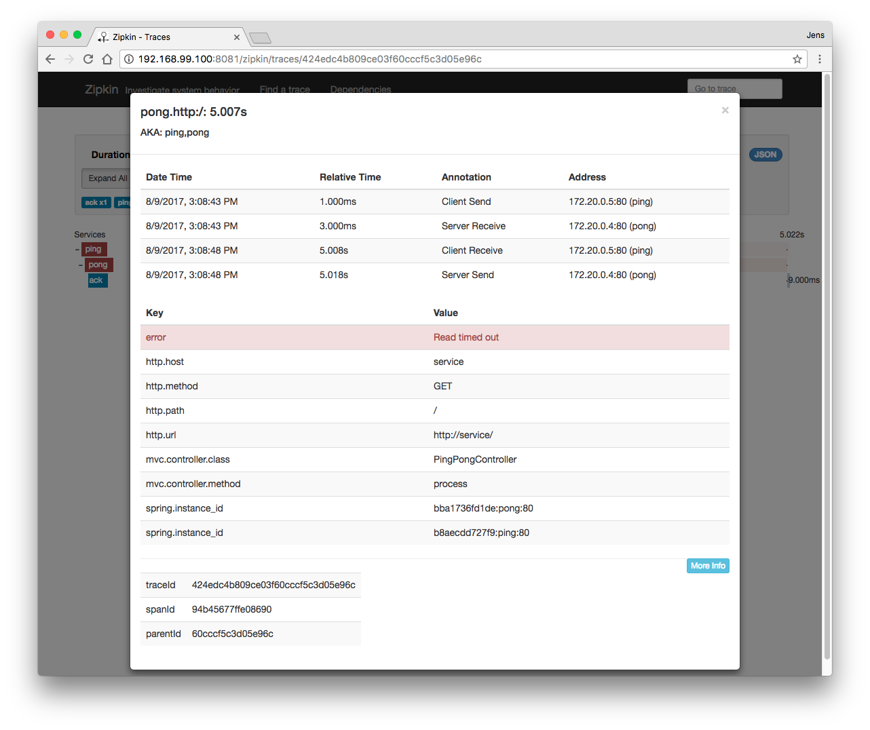Open the Chrome three-dot menu
This screenshot has height=730, width=870.
click(x=820, y=59)
